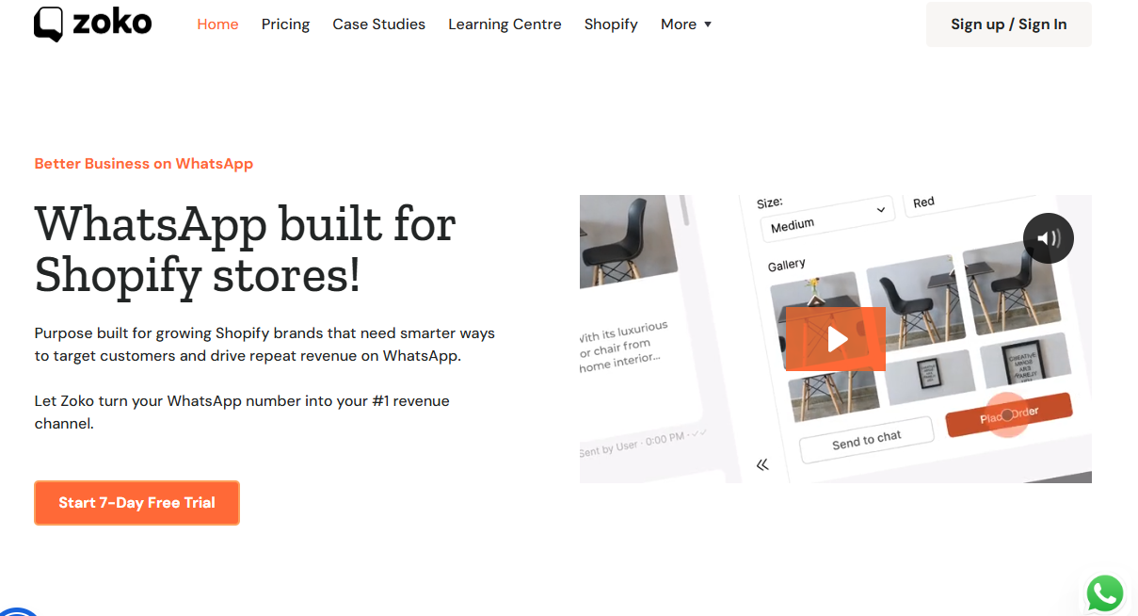Click Send to chat button in video
The height and width of the screenshot is (616, 1138).
coord(866,440)
